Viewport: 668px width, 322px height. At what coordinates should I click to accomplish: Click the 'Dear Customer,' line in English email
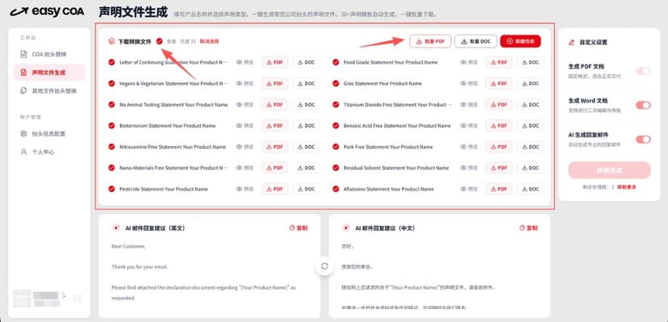[x=128, y=246]
